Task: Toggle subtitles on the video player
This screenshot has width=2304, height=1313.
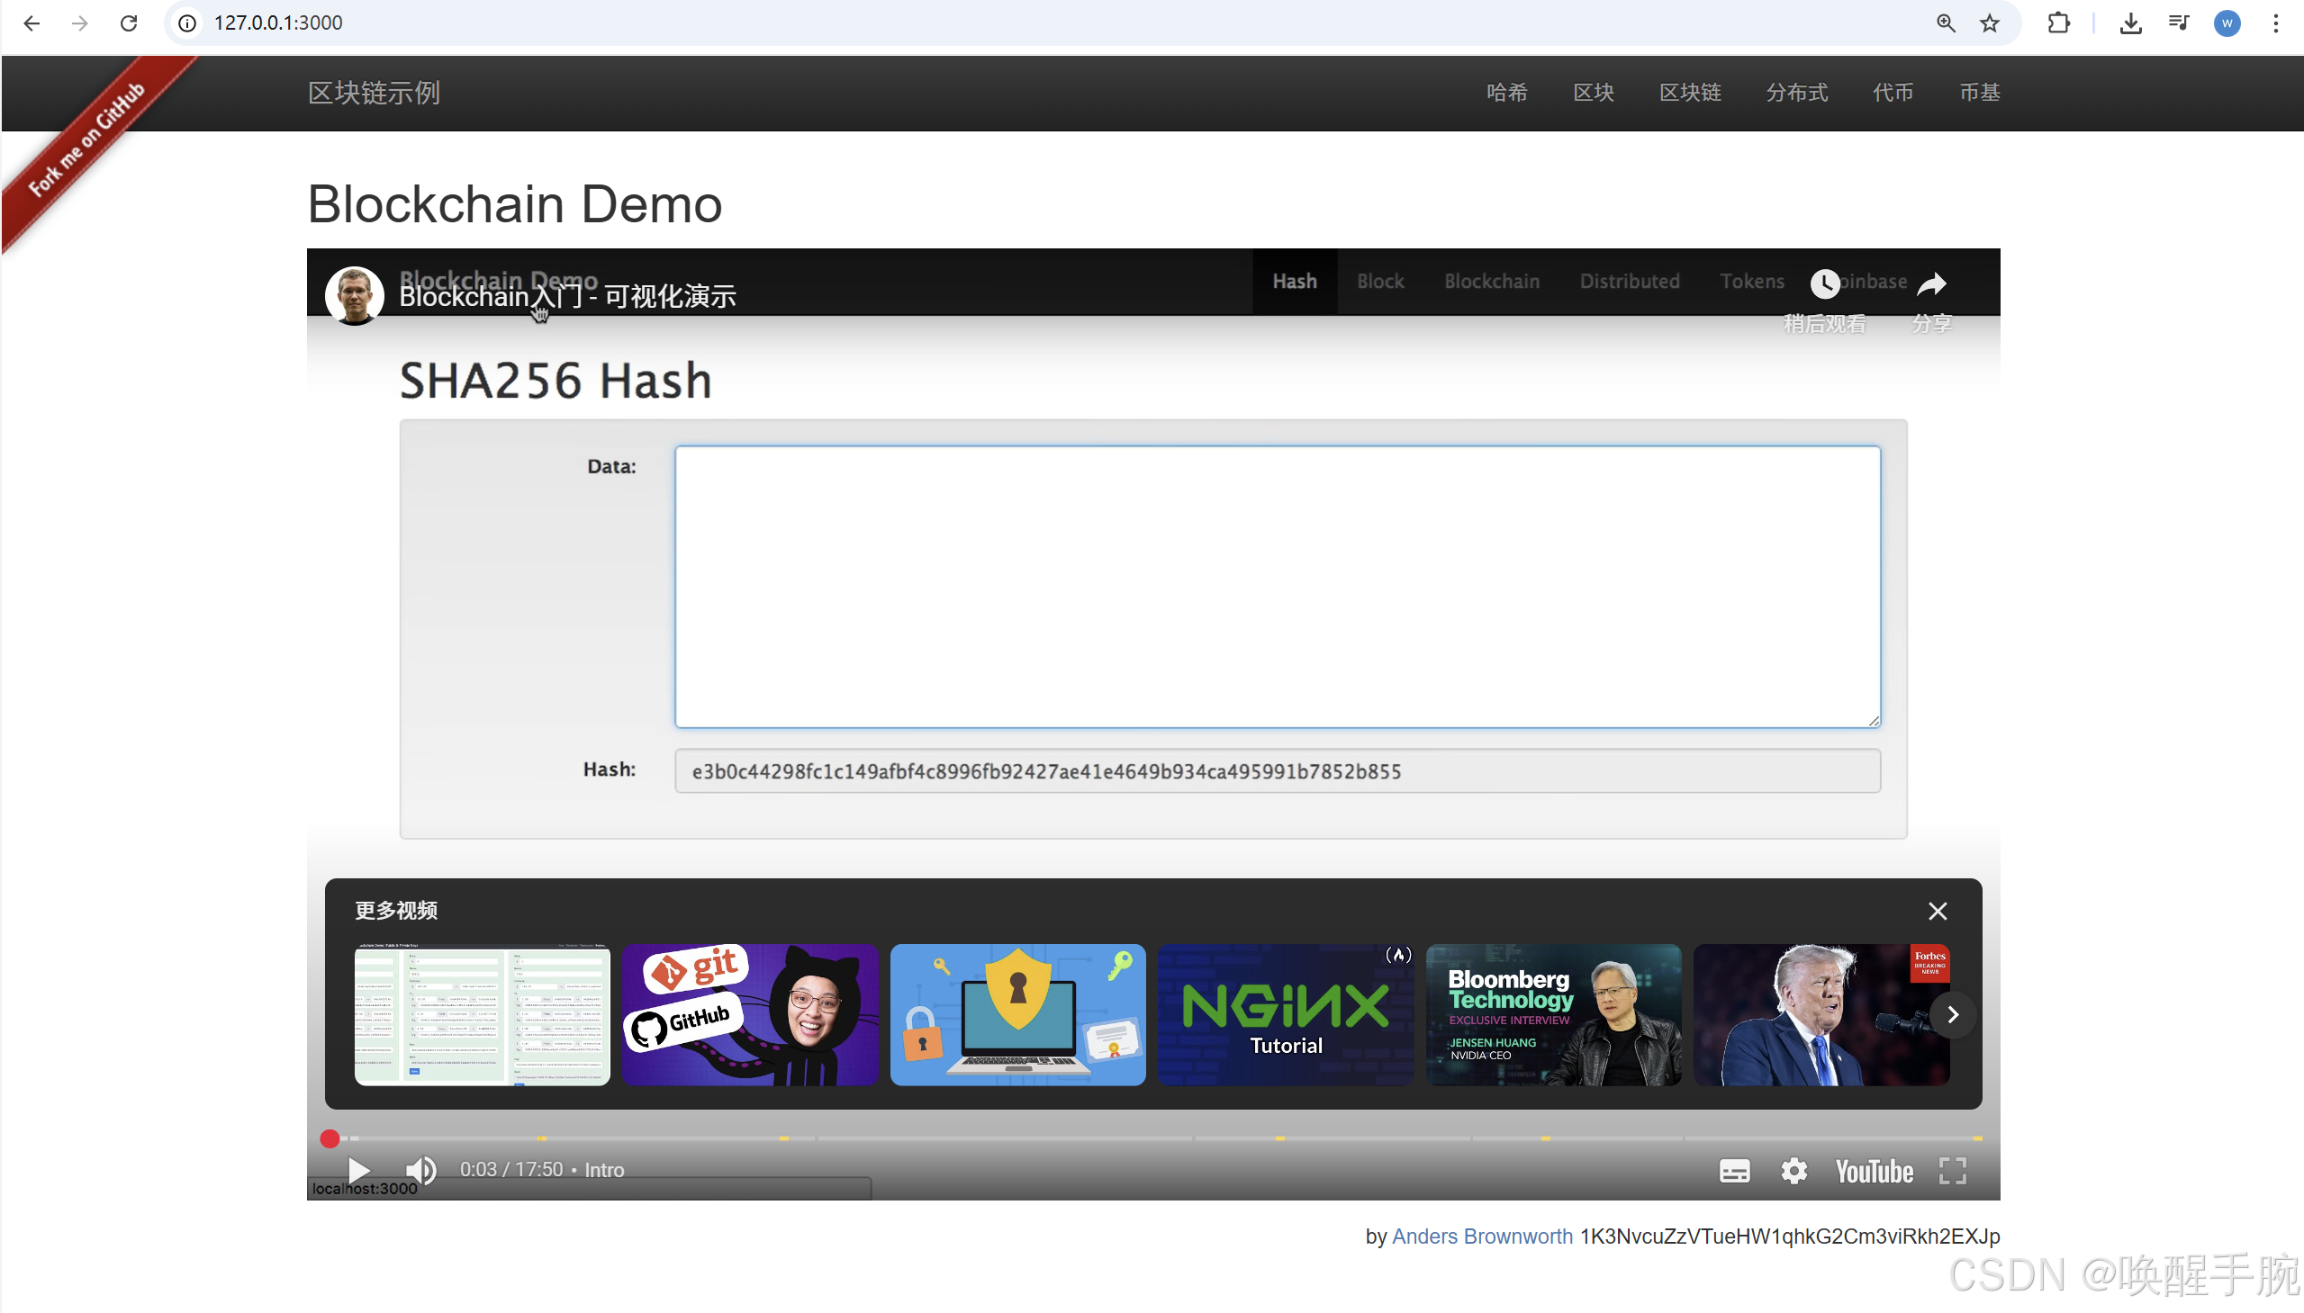Action: (1734, 1172)
